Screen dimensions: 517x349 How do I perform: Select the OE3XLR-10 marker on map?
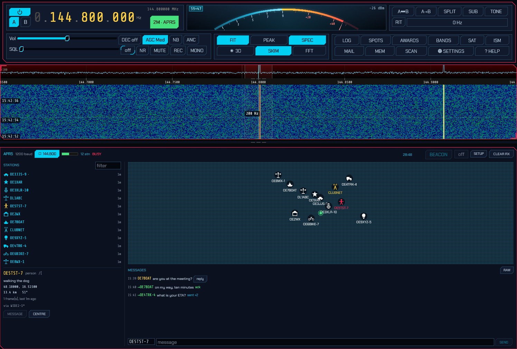coord(328,206)
